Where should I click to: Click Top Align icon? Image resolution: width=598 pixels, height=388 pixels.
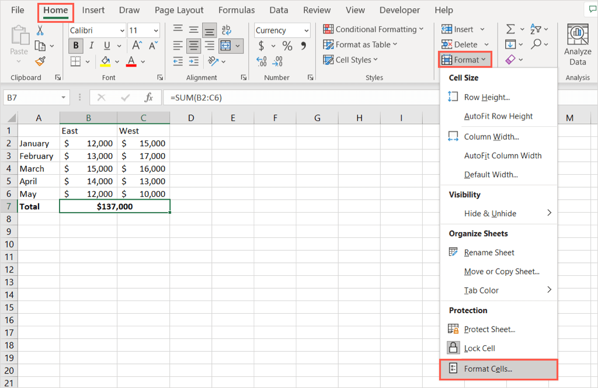(x=178, y=29)
